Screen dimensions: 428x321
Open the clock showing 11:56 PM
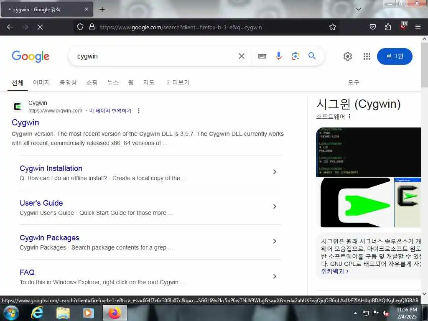click(x=407, y=313)
